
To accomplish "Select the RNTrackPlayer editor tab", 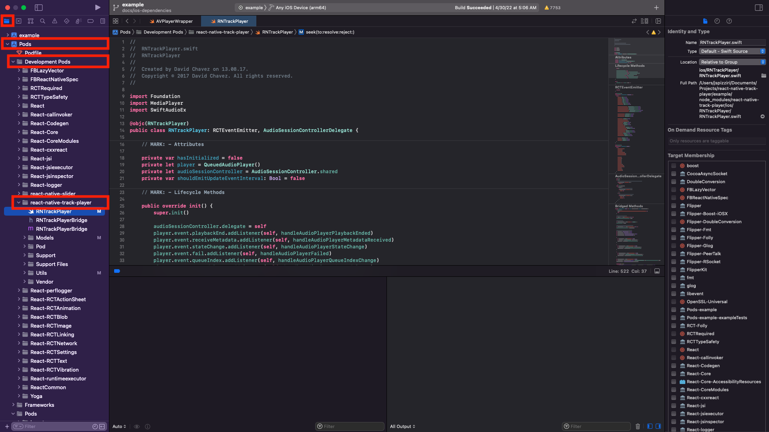I will (229, 21).
